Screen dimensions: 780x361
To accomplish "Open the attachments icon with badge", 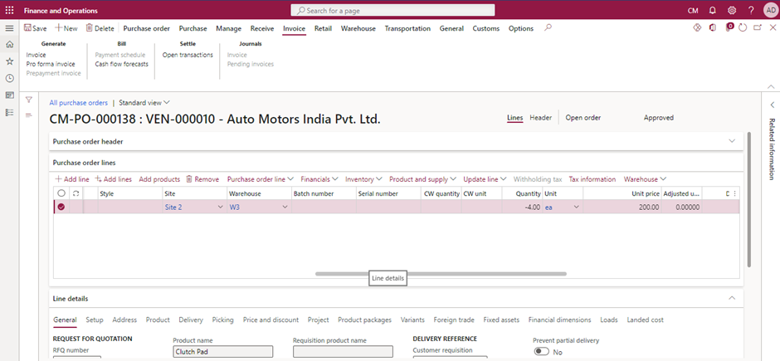I will coord(729,27).
